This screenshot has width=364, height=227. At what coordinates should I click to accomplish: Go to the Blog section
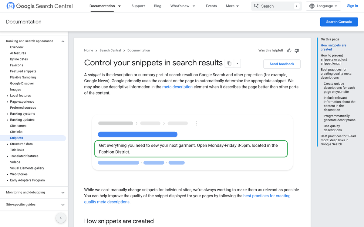tap(157, 6)
